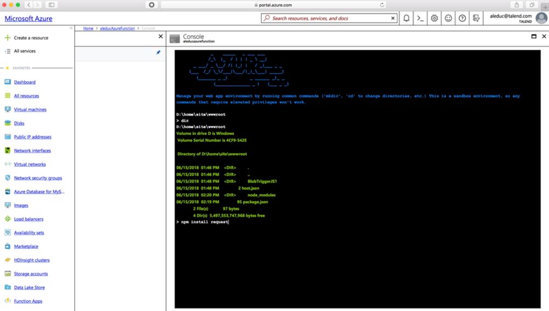
Task: Click the user account avatar
Action: [541, 18]
